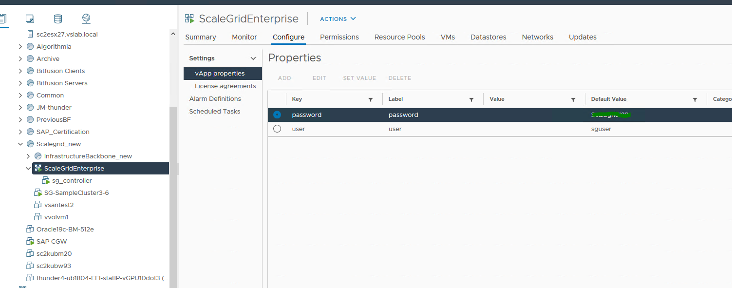Viewport: 732px width, 288px height.
Task: Open the VMs and Templates inventory icon
Action: (x=30, y=19)
